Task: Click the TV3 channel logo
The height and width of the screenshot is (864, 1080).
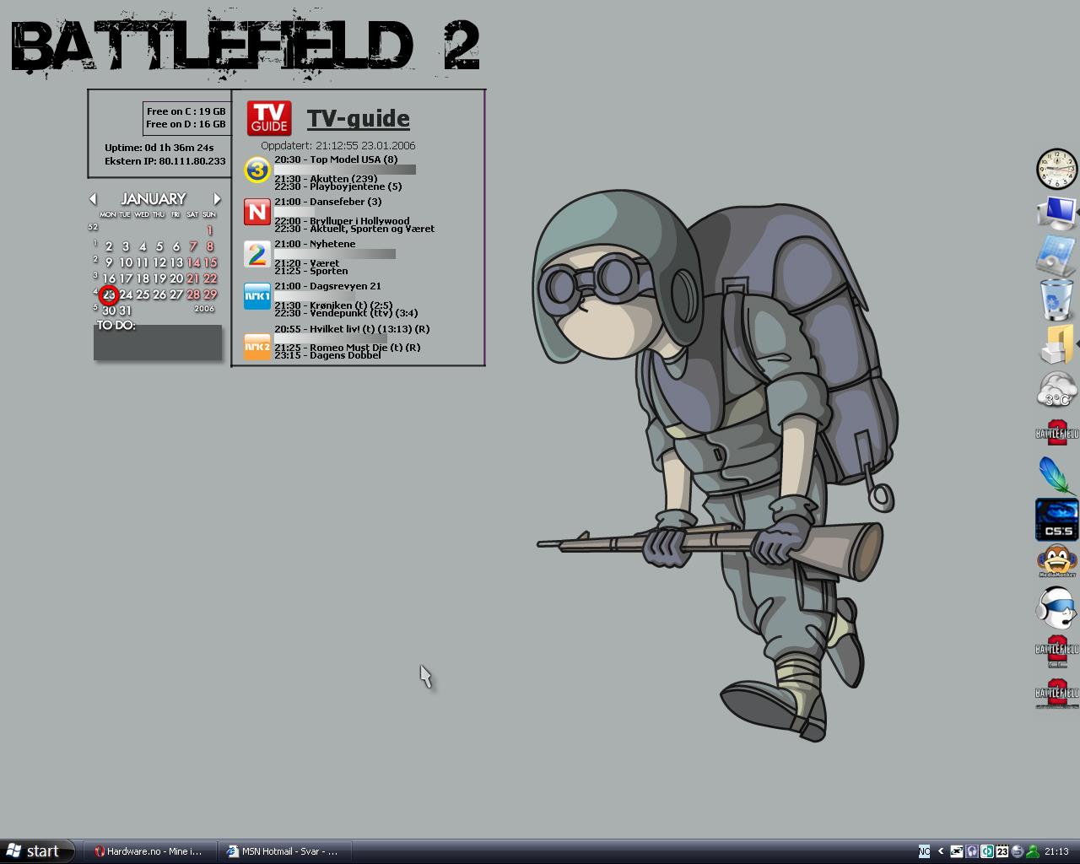Action: click(x=257, y=170)
